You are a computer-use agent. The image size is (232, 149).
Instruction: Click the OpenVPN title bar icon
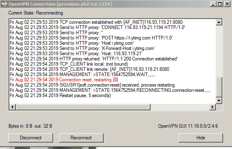click(x=4, y=4)
